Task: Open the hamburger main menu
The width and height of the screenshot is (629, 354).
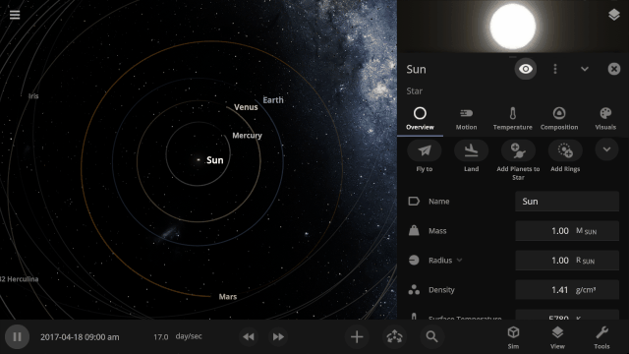Action: point(15,15)
